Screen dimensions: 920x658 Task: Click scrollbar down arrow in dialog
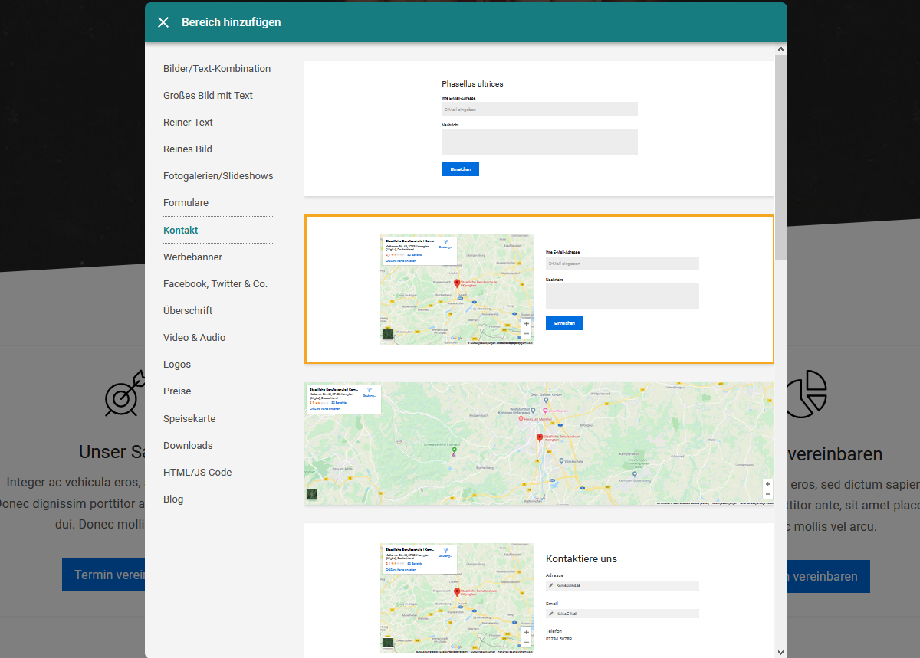click(x=780, y=652)
